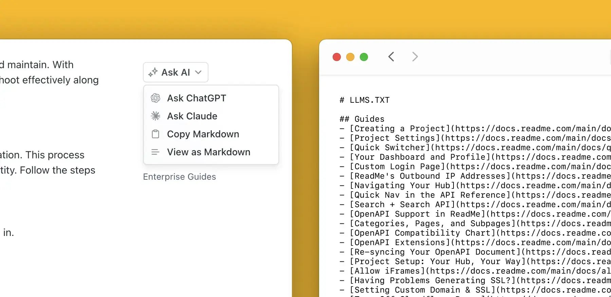This screenshot has height=297, width=611.
Task: Click the 'Project Settings' line
Action: tap(475, 138)
